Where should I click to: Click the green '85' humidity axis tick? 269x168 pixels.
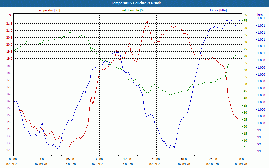(245, 35)
